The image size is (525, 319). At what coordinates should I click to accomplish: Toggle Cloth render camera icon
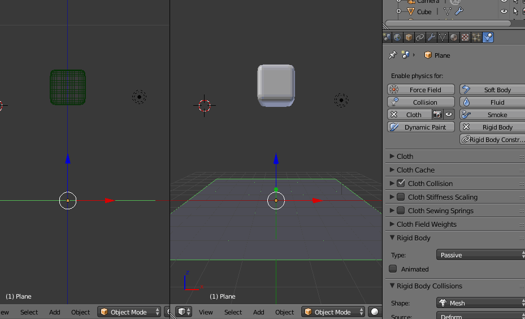point(437,115)
